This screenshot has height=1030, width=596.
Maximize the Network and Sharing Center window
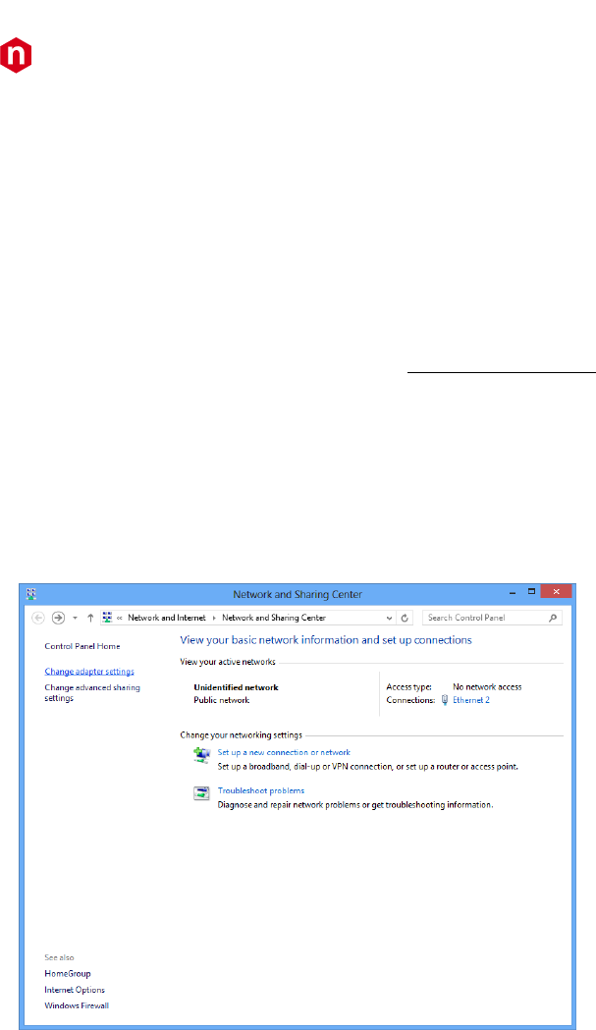click(x=531, y=592)
